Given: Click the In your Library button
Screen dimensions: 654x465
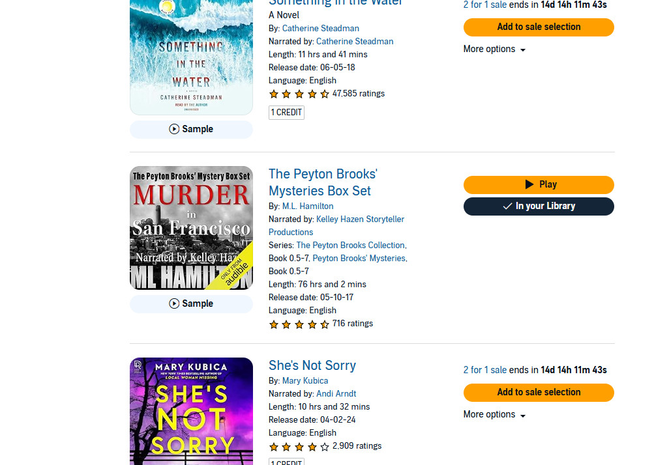Looking at the screenshot, I should coord(539,206).
